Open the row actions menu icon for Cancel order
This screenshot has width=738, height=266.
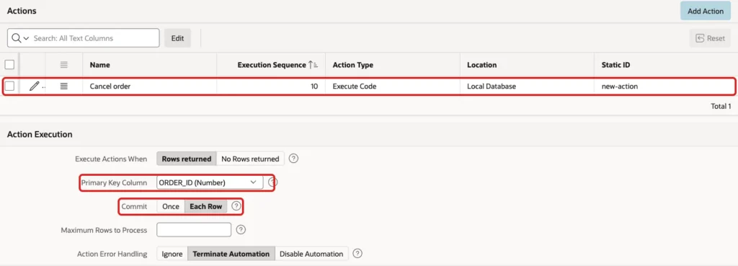coord(64,87)
